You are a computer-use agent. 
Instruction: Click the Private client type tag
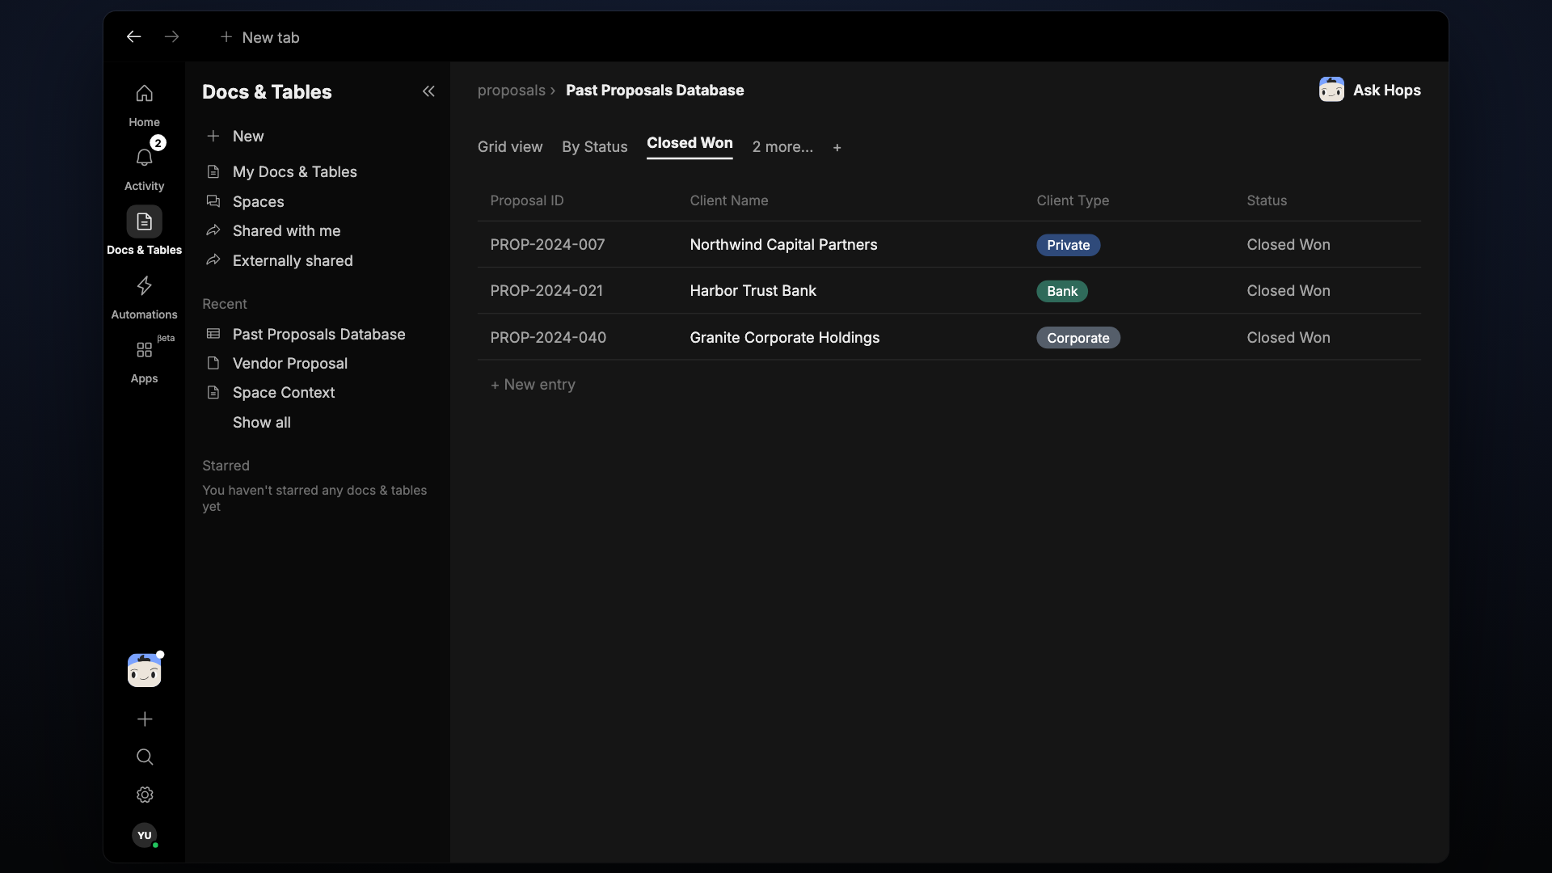(1068, 245)
